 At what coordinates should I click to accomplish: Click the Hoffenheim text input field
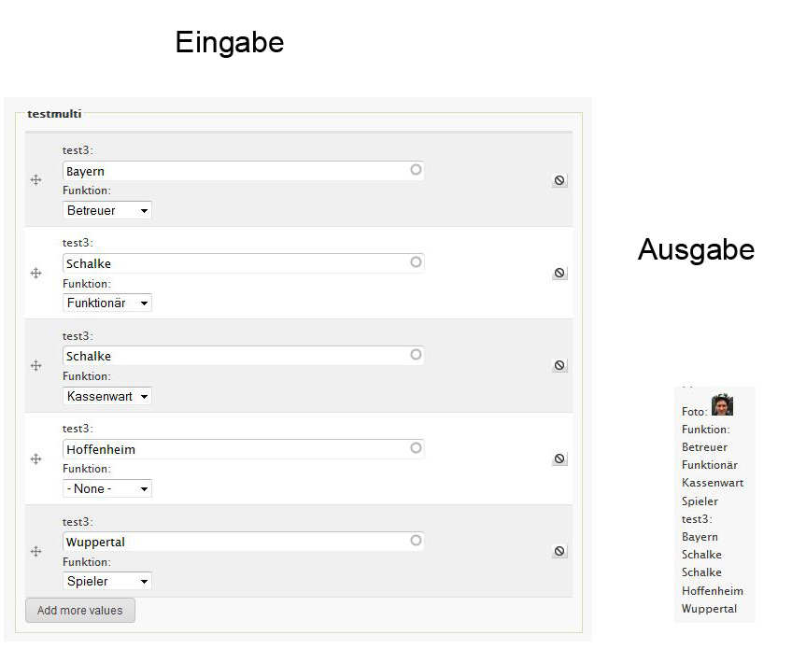tap(233, 449)
